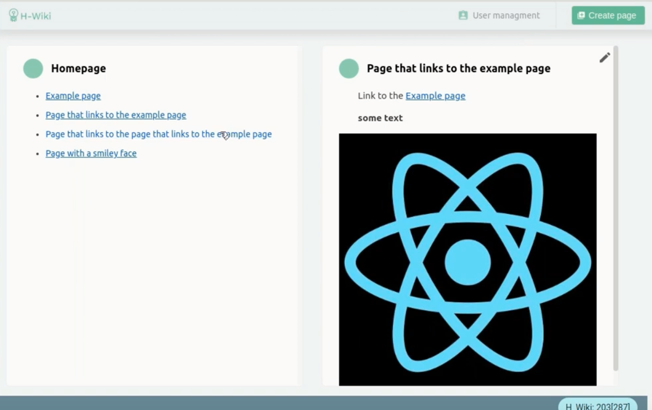Click the bold 'some text' paragraph
The width and height of the screenshot is (652, 410).
[x=380, y=118]
